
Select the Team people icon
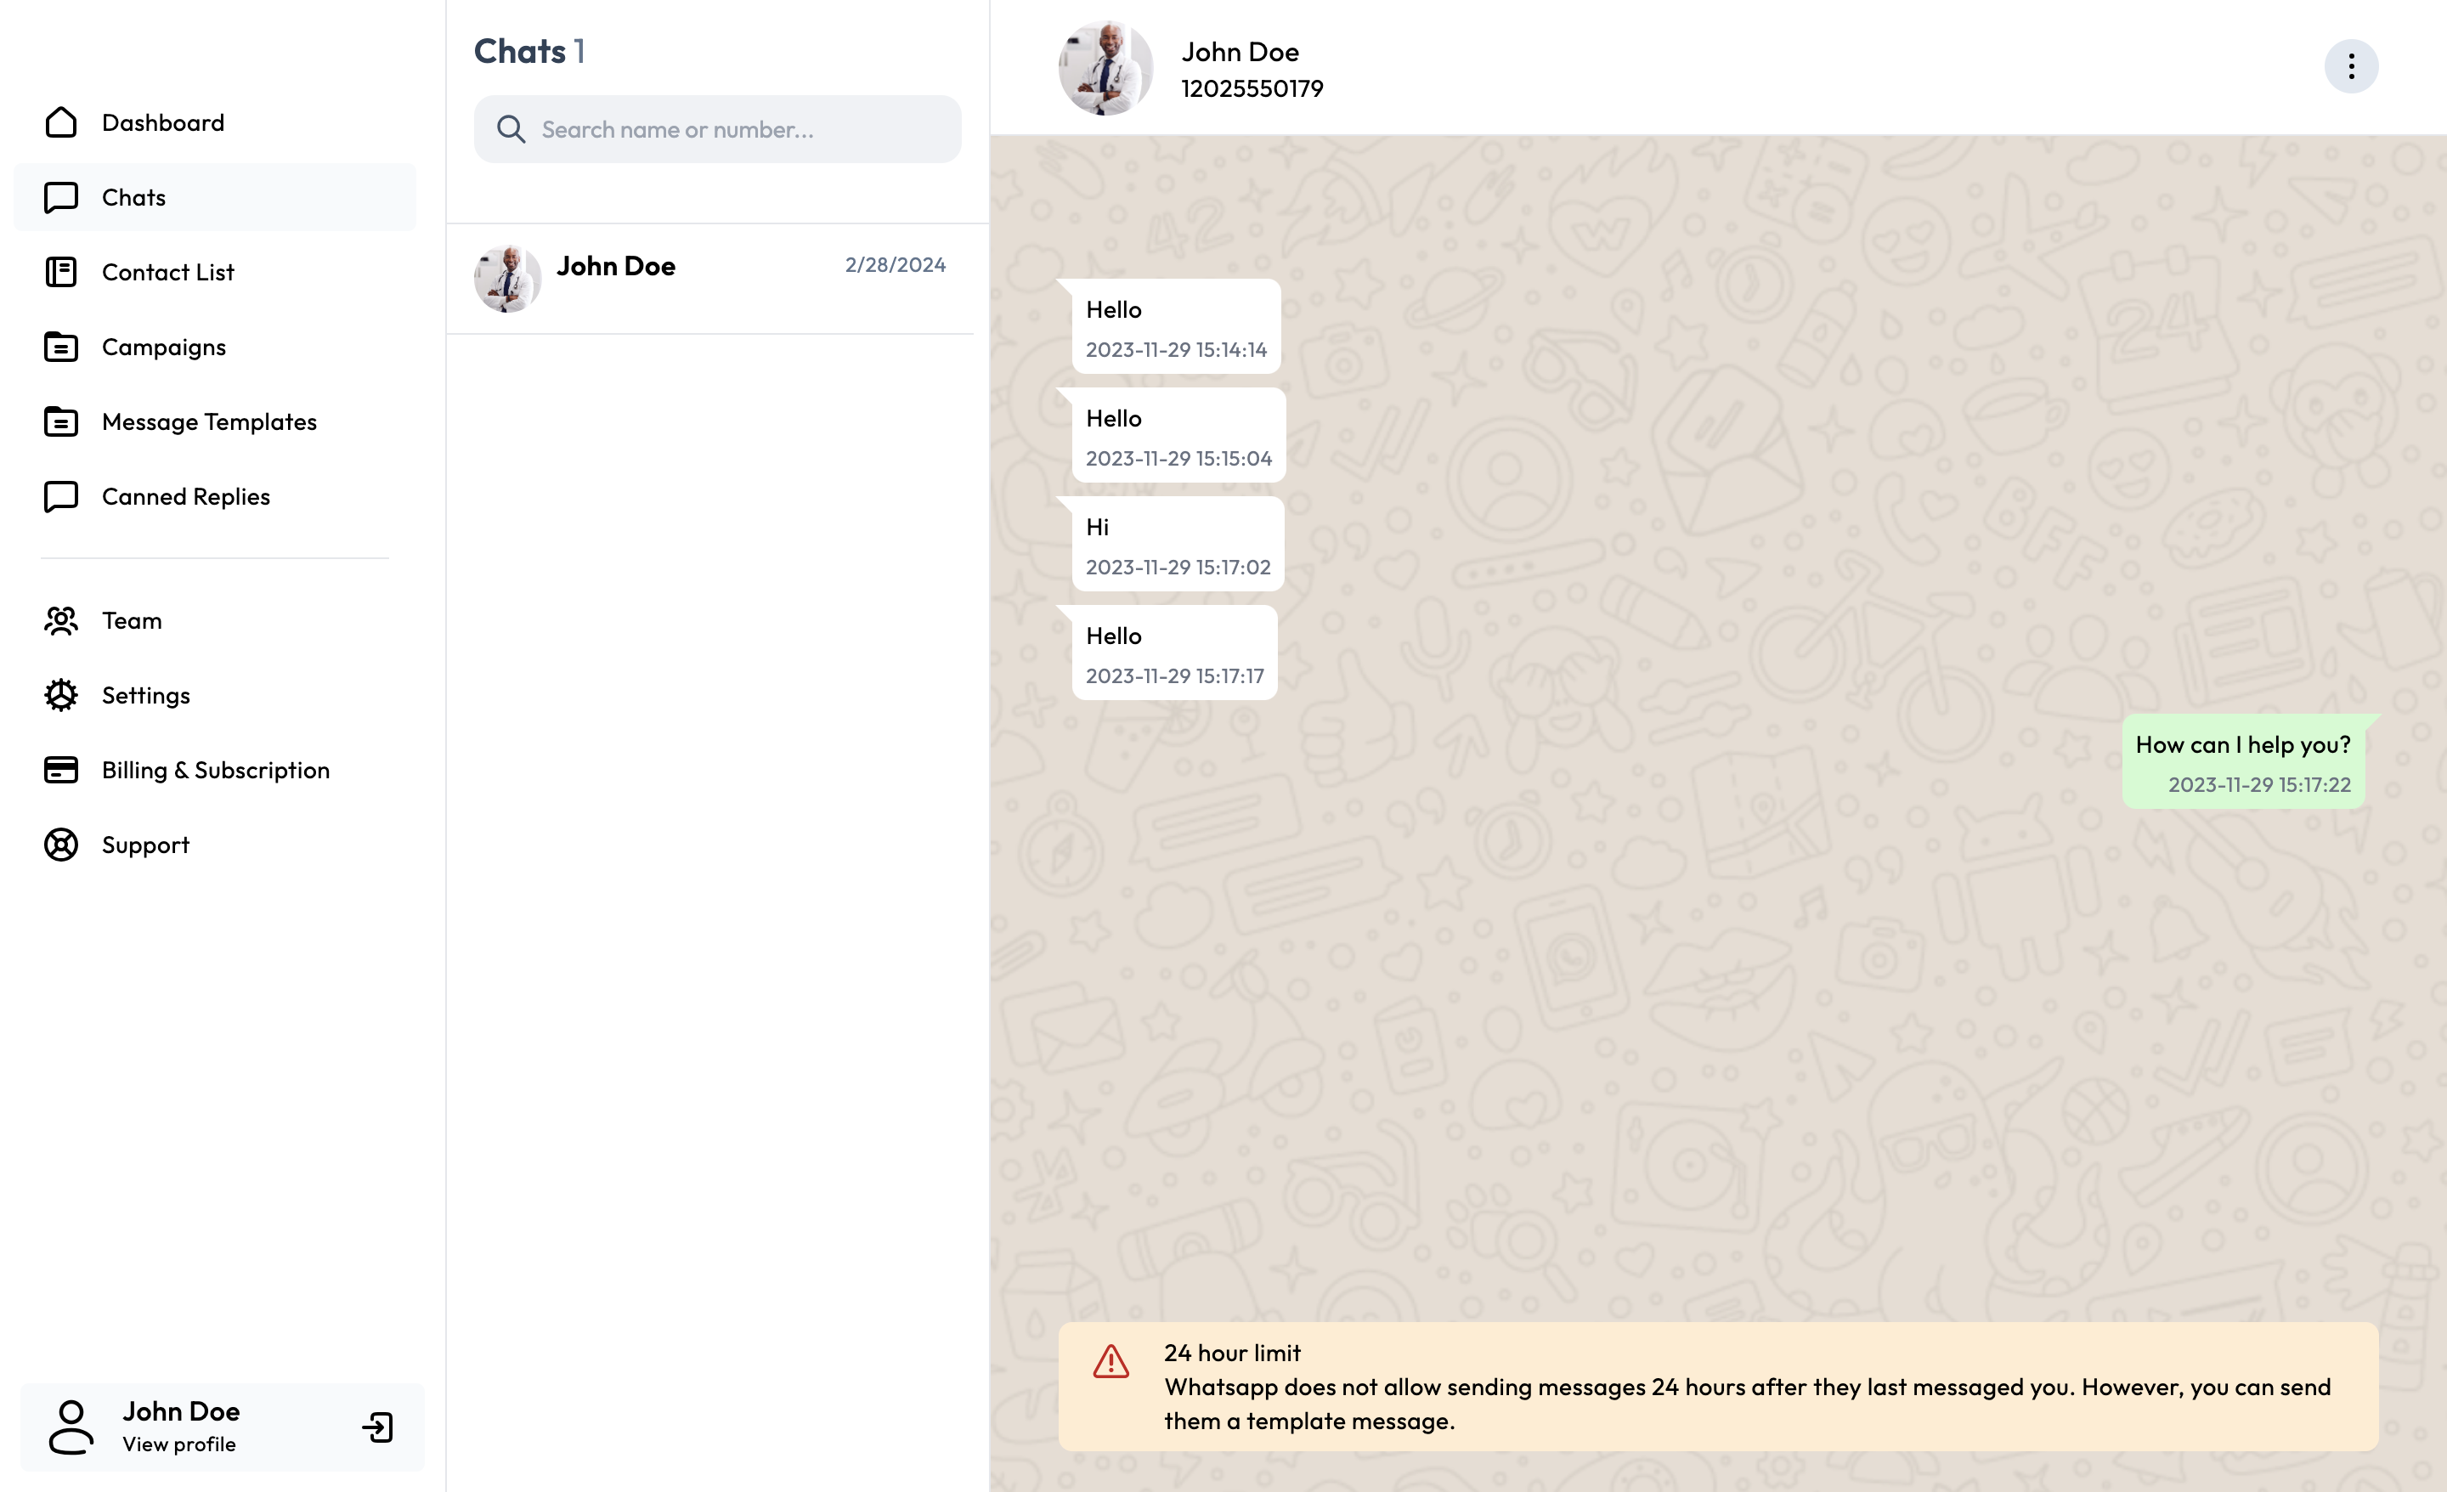(x=61, y=620)
